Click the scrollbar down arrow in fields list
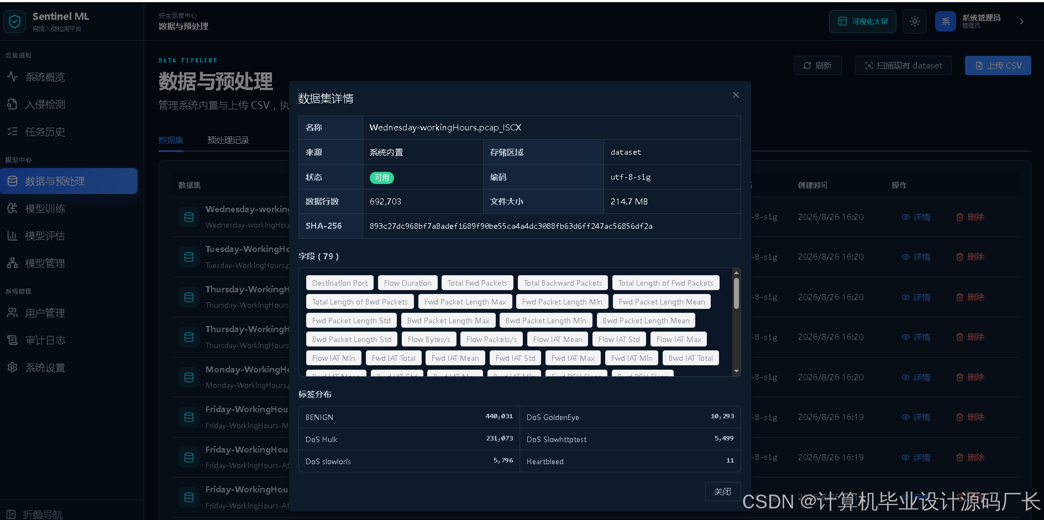The image size is (1044, 520). pos(736,371)
